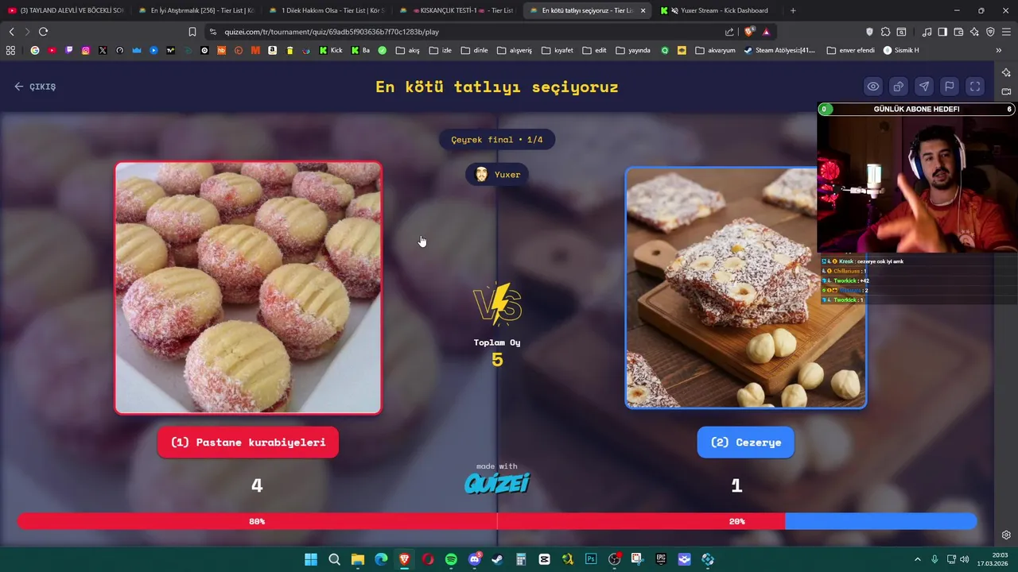Open the media music-note control icon
The height and width of the screenshot is (572, 1018).
927,32
